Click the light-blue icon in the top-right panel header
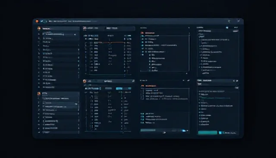Viewport: 276px width, 158px height. pos(227,27)
